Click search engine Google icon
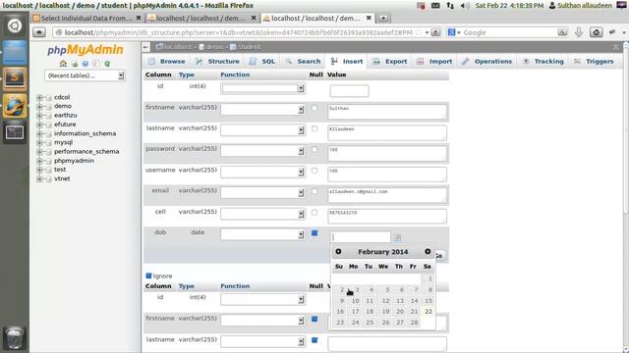 coord(452,32)
